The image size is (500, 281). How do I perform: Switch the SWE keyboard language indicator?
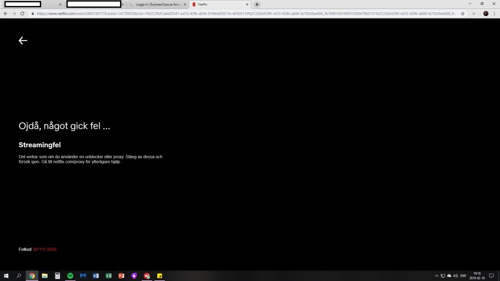463,275
